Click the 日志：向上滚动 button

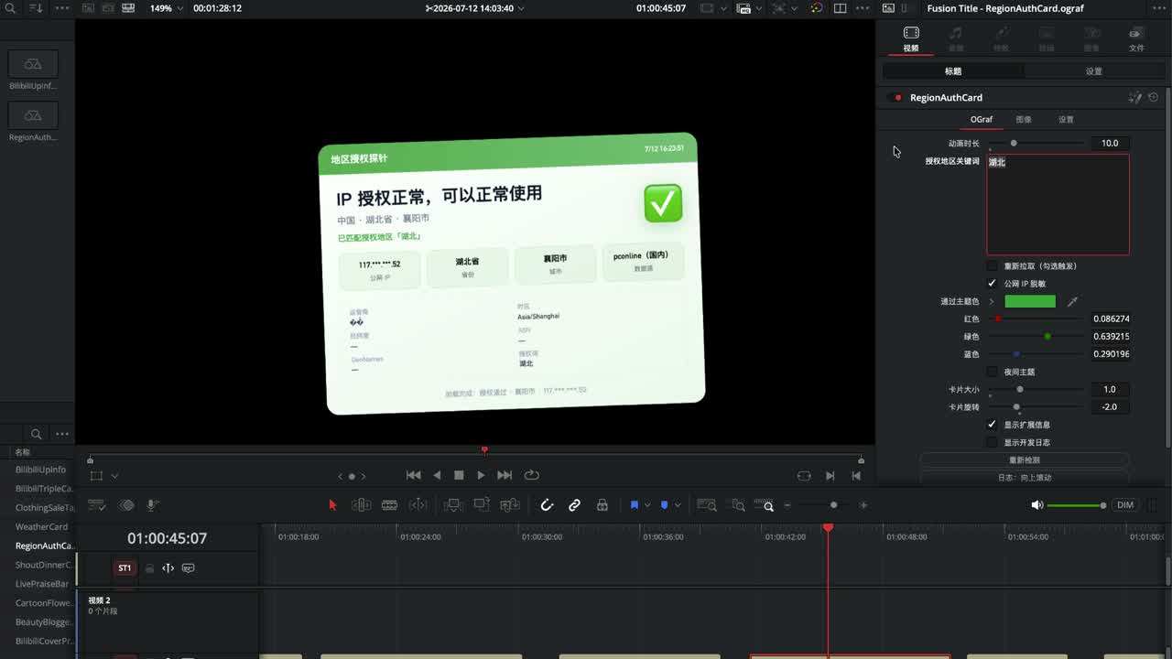point(1024,477)
